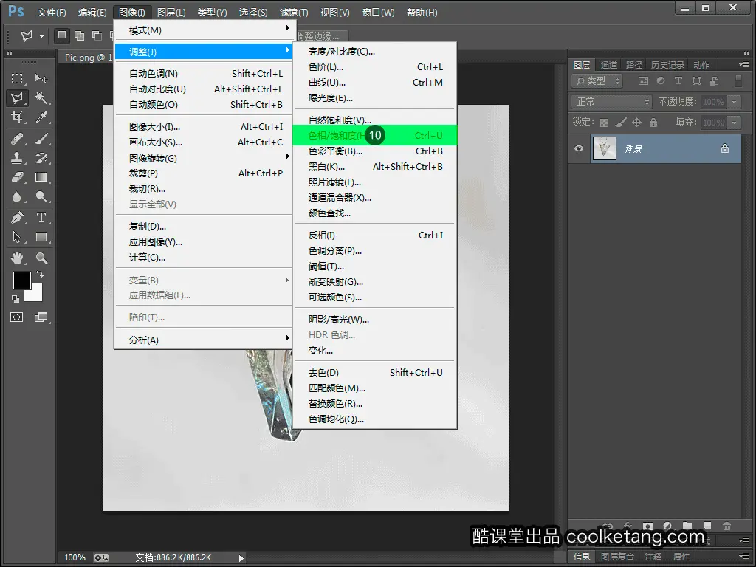Screen dimensions: 756x567
Task: Open the 不透明度 opacity slider arrow
Action: (x=735, y=102)
